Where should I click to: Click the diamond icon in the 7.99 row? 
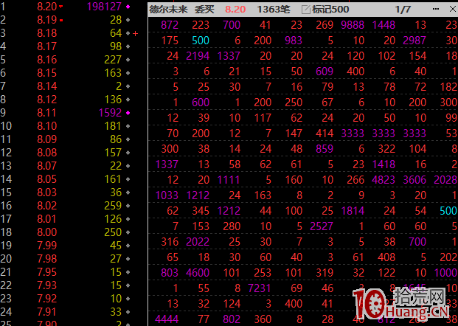(128, 246)
